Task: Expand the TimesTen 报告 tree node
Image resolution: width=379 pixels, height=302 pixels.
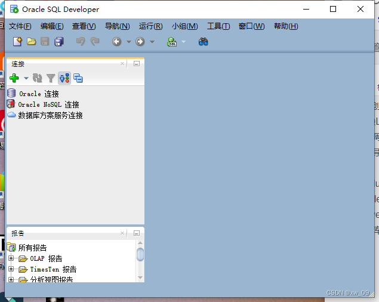Action: coord(11,269)
